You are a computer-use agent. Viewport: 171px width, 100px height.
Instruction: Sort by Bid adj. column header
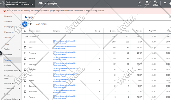(x=97, y=31)
